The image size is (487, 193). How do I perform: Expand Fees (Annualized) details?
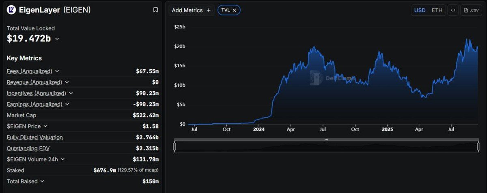click(x=57, y=71)
